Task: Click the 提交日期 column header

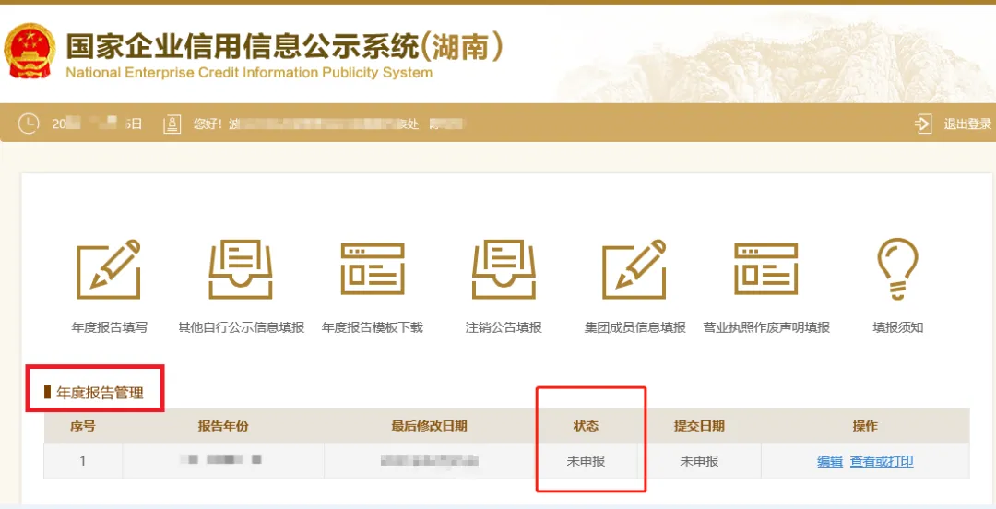Action: (699, 426)
